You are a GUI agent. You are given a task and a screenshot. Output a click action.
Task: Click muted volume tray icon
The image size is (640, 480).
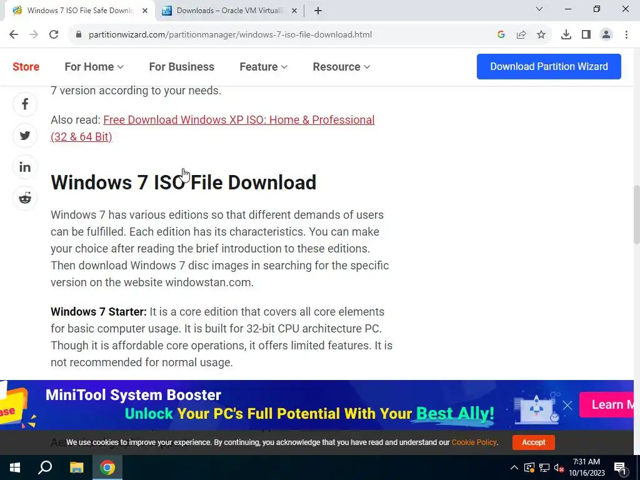[559, 467]
